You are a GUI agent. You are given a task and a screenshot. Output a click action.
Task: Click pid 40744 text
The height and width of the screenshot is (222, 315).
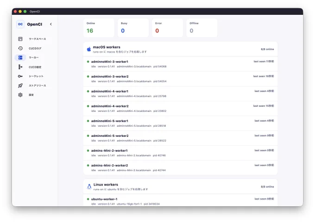(159, 170)
